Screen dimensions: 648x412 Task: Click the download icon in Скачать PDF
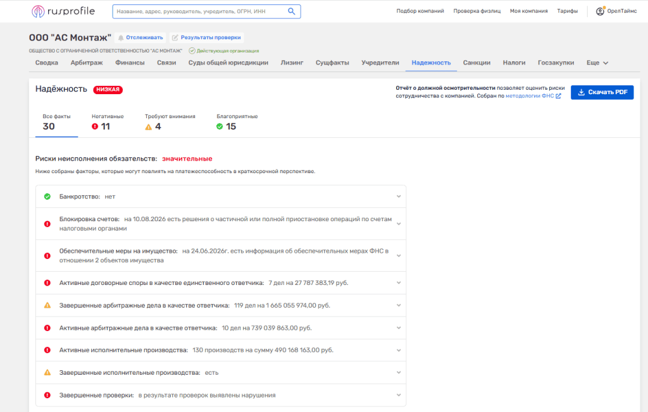pos(581,92)
